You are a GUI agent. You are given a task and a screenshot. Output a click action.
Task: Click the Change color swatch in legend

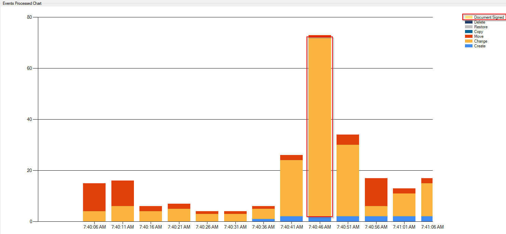coord(469,41)
